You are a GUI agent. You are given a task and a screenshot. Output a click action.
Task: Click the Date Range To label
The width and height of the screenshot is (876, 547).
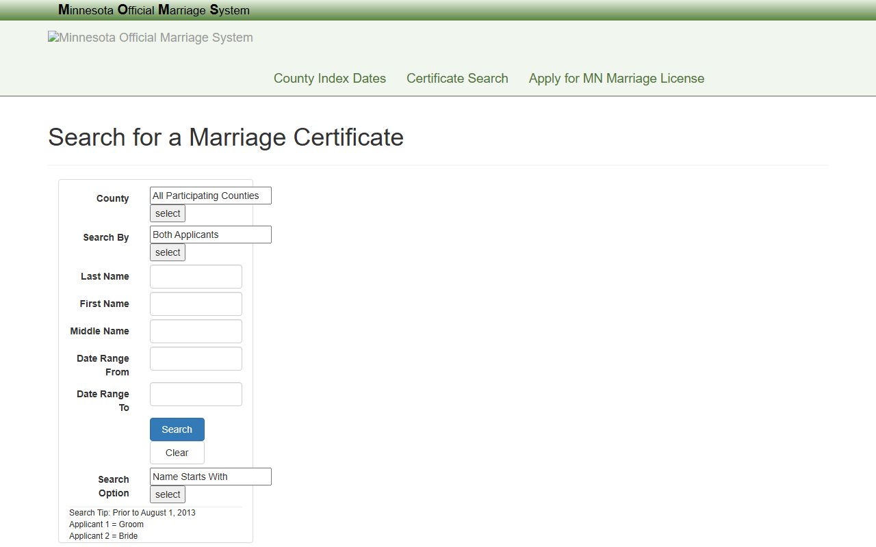point(103,401)
